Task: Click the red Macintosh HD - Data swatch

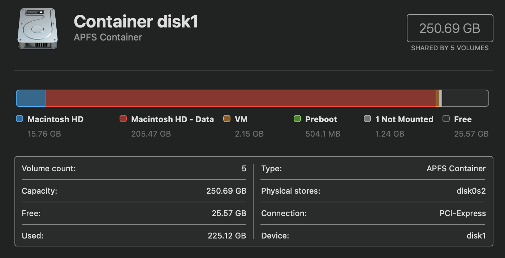Action: [123, 119]
